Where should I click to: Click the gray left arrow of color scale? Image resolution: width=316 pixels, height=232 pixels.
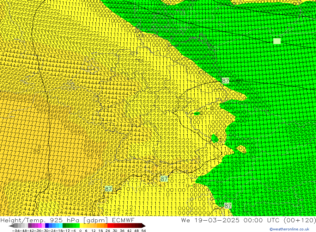coord(11,226)
